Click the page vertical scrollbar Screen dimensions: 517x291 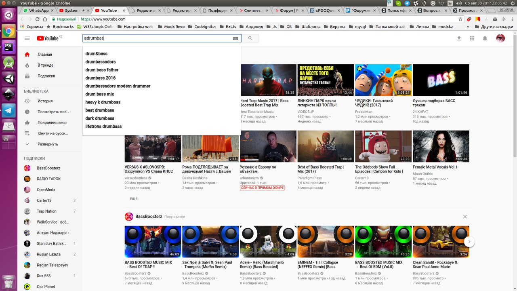pyautogui.click(x=515, y=95)
